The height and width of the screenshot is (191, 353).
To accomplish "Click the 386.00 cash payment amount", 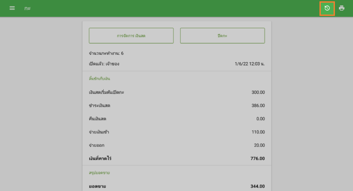I will point(258,105).
